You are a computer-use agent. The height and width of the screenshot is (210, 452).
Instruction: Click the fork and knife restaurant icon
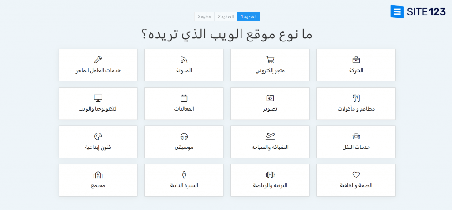coord(356,98)
